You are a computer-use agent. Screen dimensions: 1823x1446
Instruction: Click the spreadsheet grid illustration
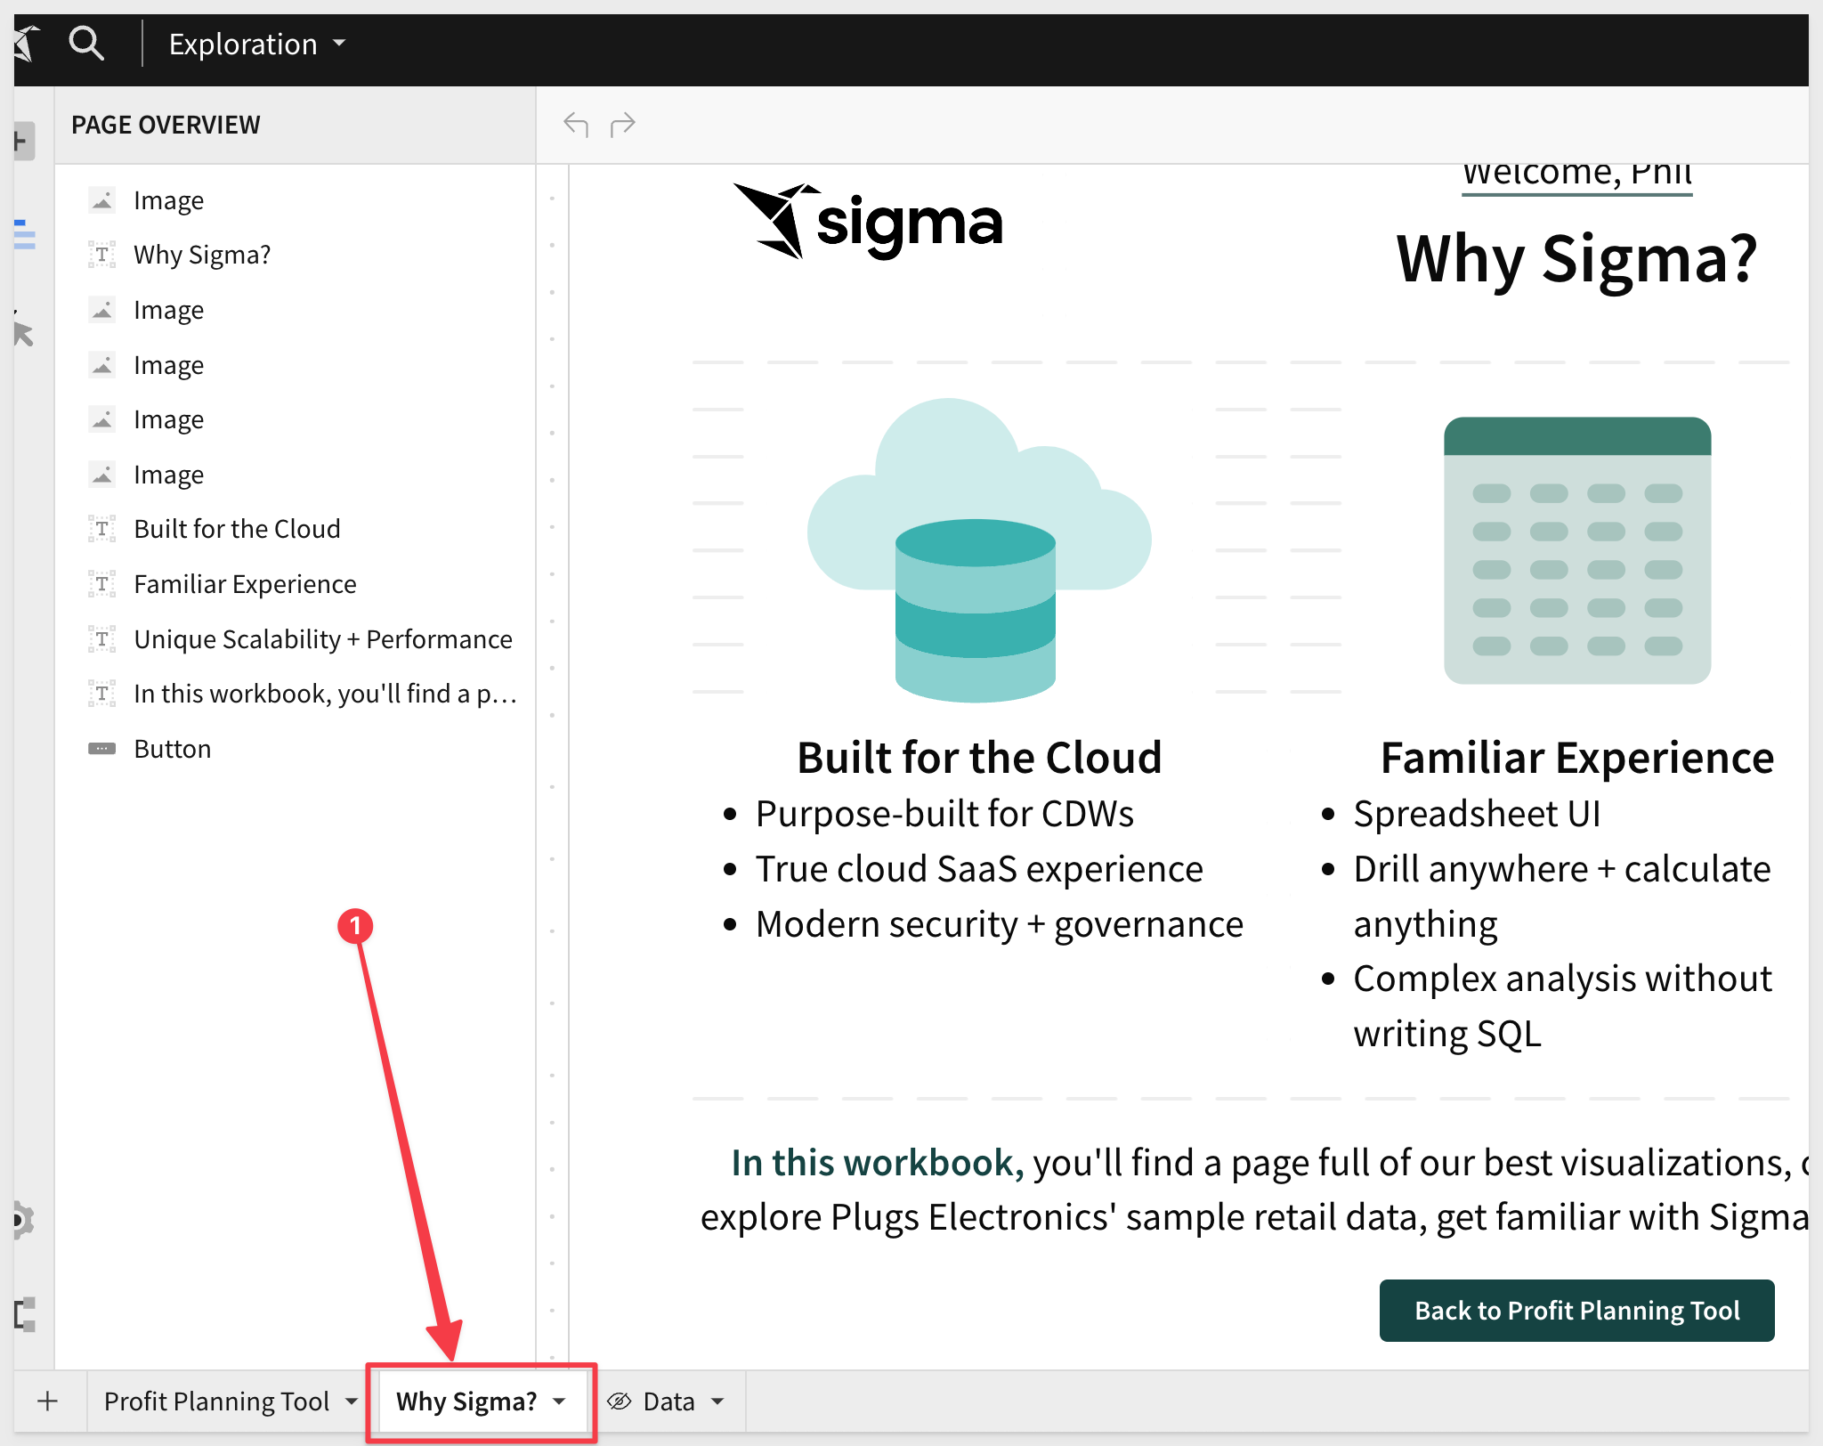pyautogui.click(x=1577, y=550)
